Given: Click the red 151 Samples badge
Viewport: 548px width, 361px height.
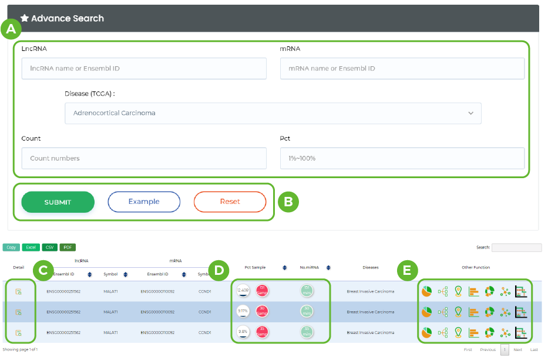Looking at the screenshot, I should coord(262,291).
